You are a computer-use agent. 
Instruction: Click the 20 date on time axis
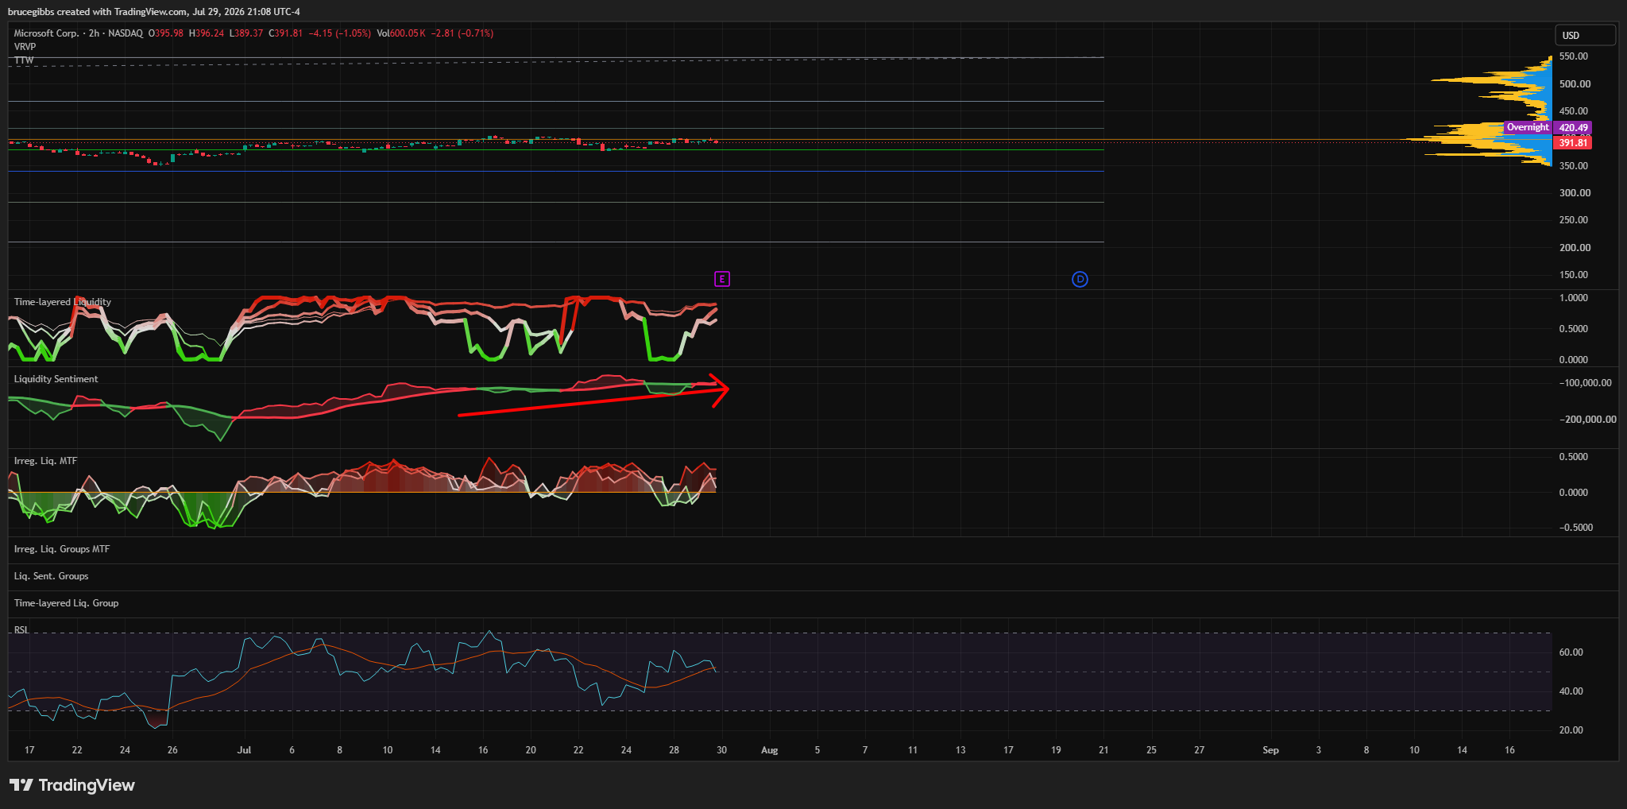pos(531,750)
